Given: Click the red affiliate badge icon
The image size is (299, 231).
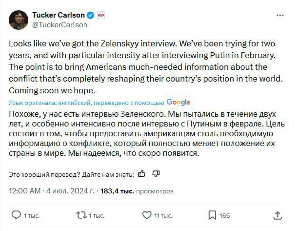Looking at the screenshot, I should click(101, 15).
